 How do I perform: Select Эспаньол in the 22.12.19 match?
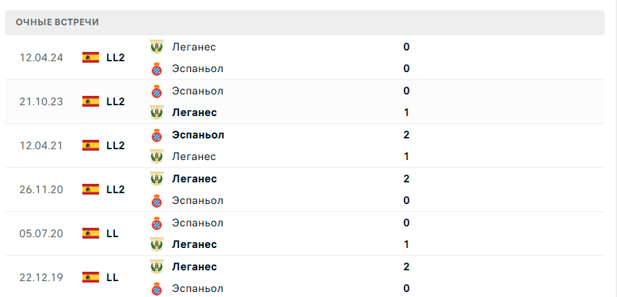click(197, 288)
